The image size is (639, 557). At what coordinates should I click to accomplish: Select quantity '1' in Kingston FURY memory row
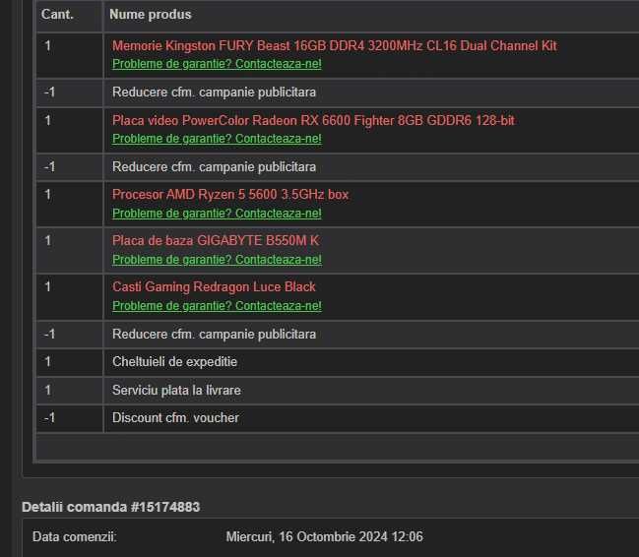click(48, 45)
